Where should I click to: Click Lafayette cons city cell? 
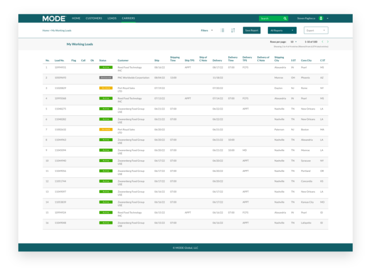[x=306, y=223]
